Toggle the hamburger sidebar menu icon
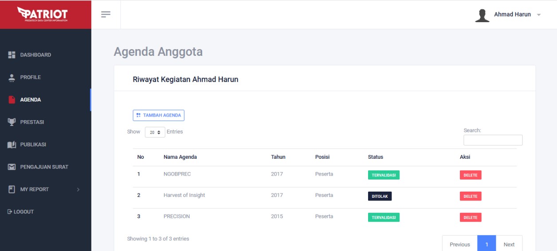Screen dimensions: 557x251 click(106, 15)
